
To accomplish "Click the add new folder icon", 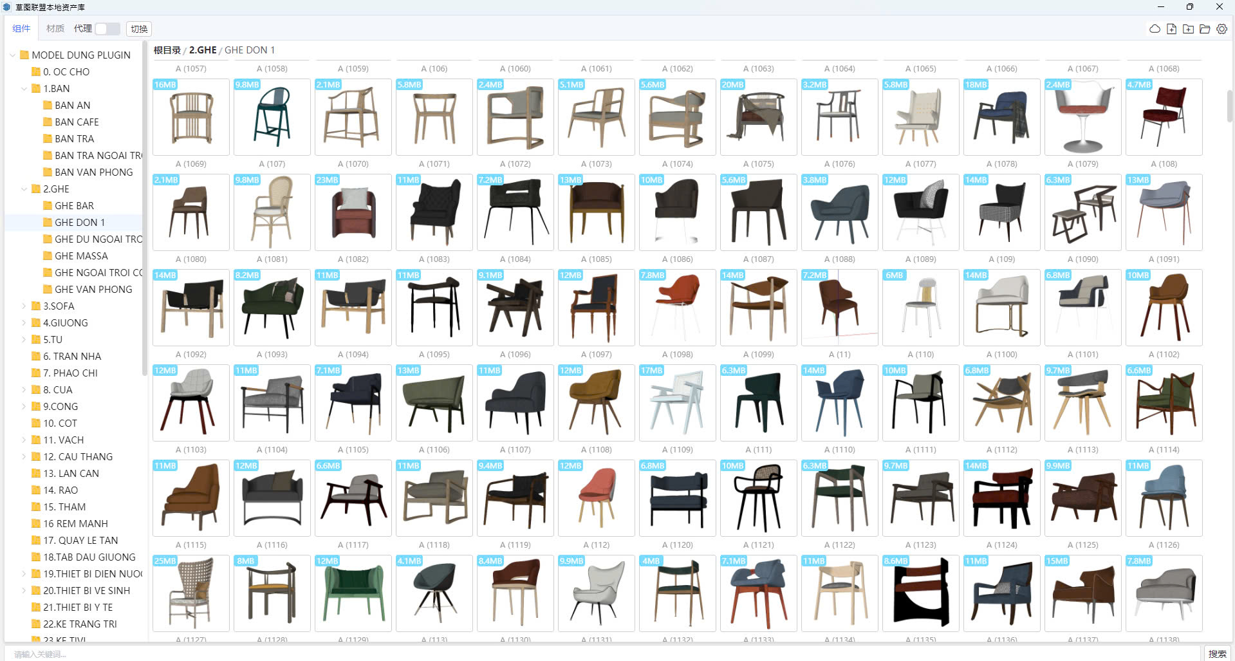I will (1188, 29).
